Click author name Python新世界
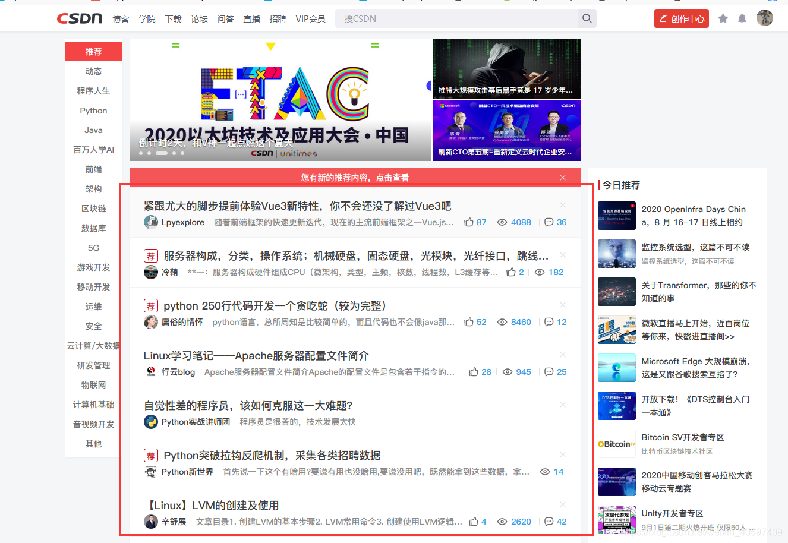Screen dimensions: 788x543 pyautogui.click(x=187, y=472)
